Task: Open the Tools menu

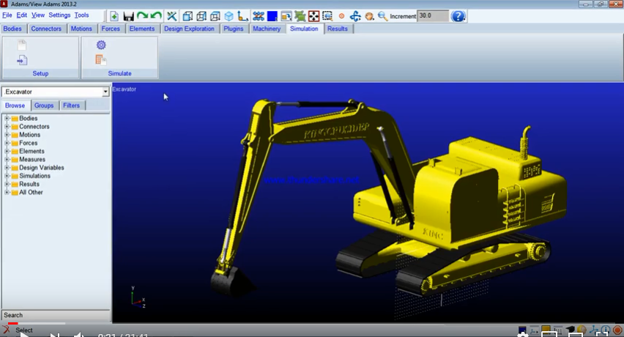Action: (x=81, y=15)
